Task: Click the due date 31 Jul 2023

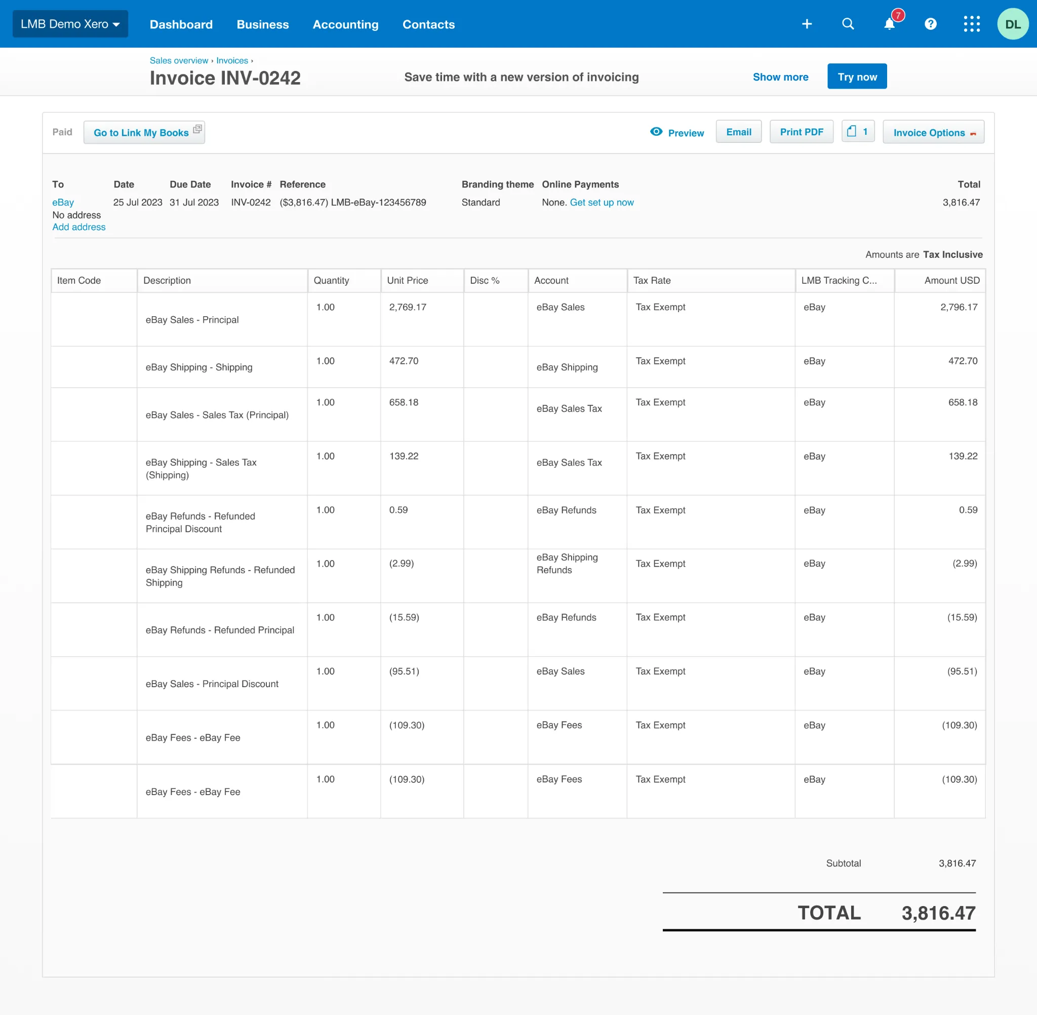Action: [x=194, y=203]
